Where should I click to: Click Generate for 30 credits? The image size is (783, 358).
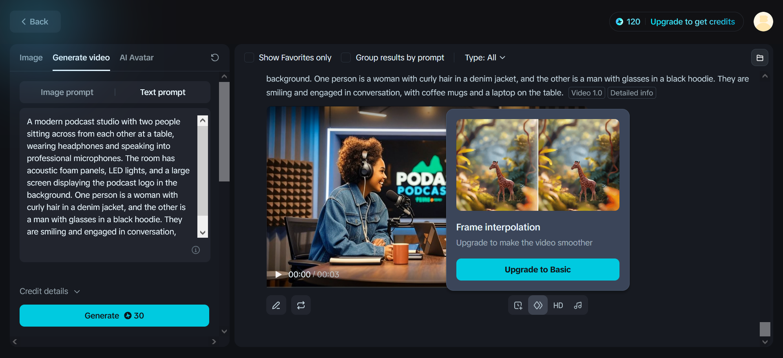114,316
